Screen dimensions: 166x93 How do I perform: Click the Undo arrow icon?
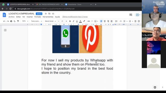(x=4, y=21)
